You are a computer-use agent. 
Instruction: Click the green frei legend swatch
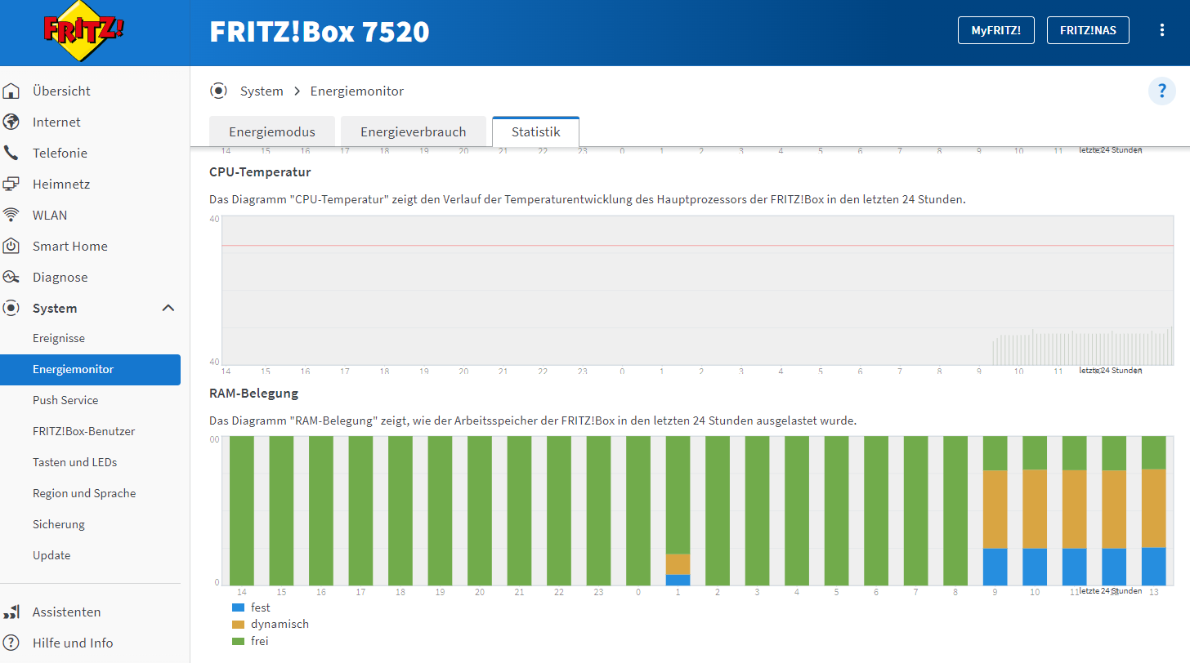click(x=238, y=641)
